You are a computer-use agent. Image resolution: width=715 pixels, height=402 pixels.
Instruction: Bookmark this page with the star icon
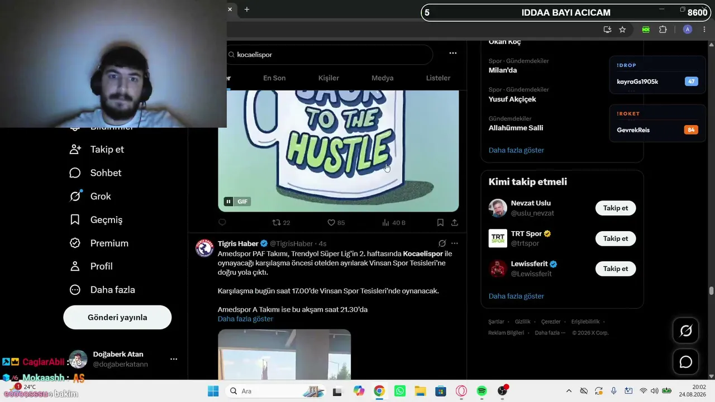622,30
